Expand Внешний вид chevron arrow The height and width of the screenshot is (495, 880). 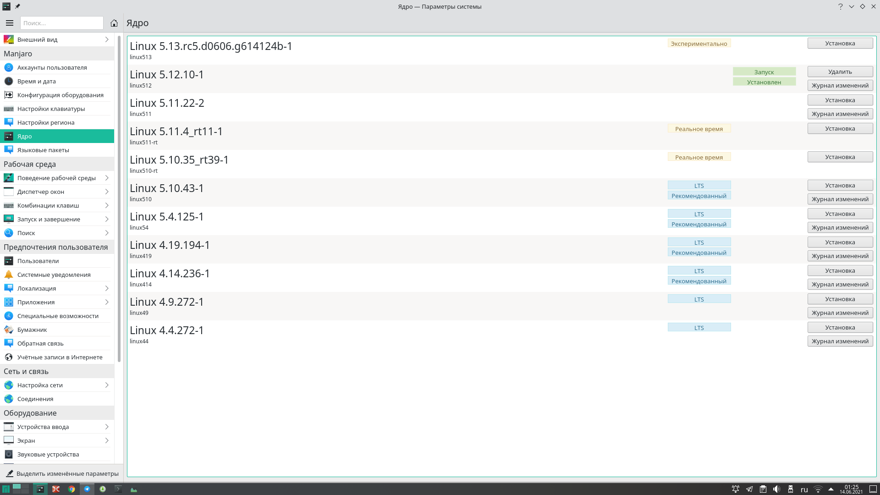107,39
